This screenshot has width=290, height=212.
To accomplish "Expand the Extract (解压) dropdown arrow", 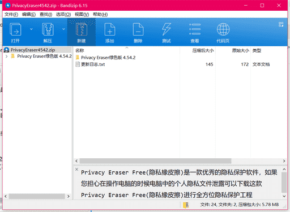I will pyautogui.click(x=63, y=29).
